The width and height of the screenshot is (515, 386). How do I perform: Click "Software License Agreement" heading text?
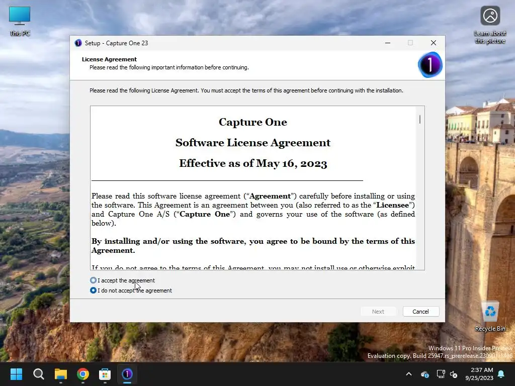click(253, 143)
